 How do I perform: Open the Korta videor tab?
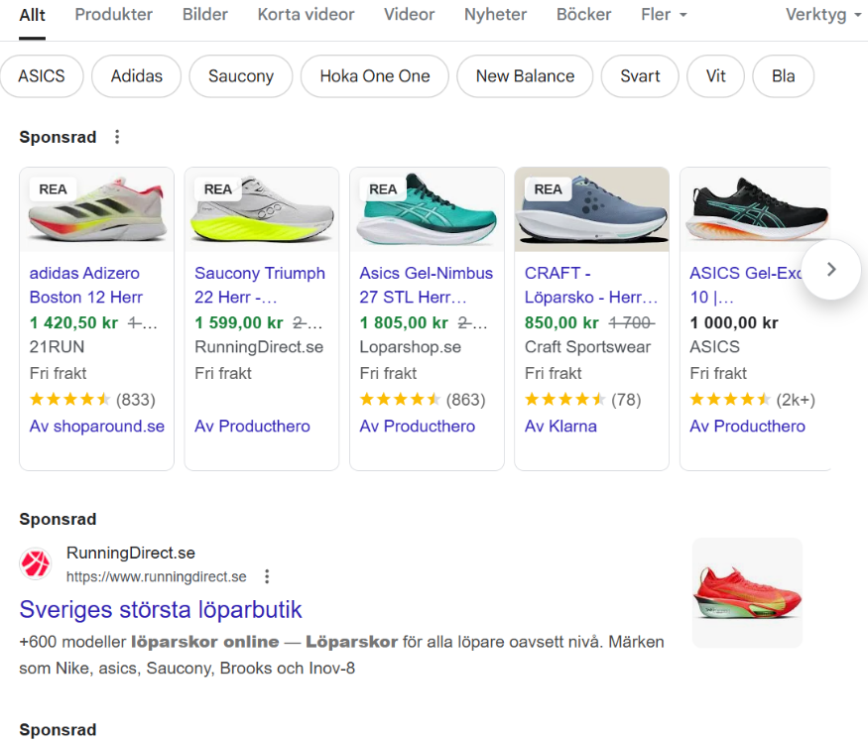point(306,15)
